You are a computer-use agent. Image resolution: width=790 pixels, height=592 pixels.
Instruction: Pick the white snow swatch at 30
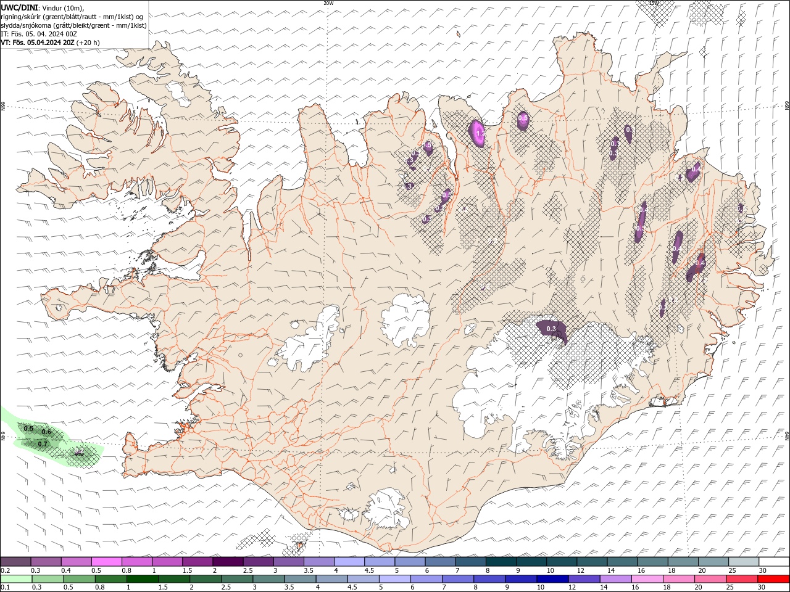click(x=774, y=562)
